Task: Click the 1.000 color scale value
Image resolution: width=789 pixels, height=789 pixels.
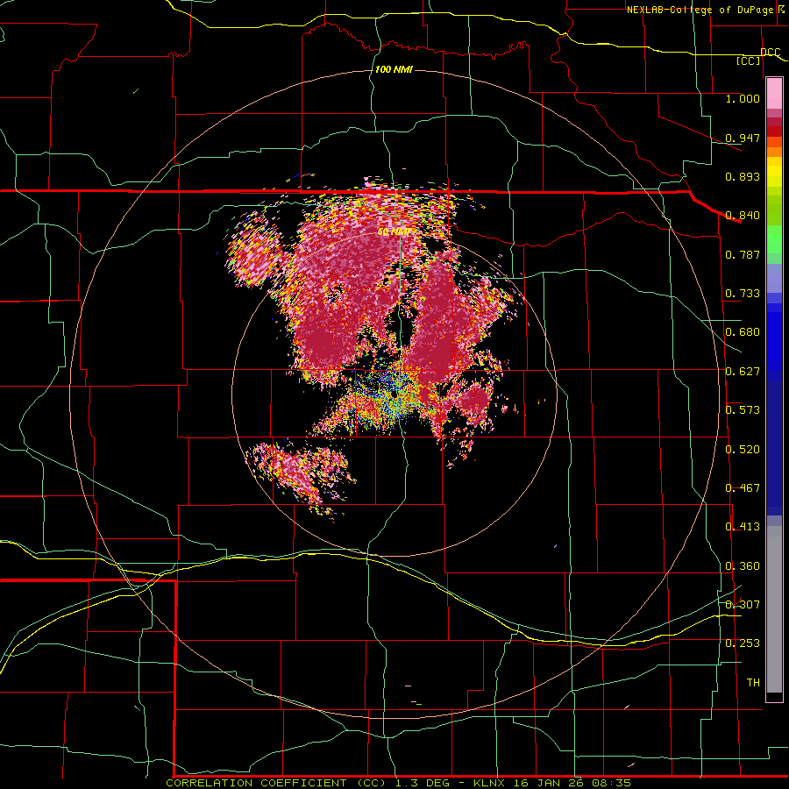Action: click(743, 98)
